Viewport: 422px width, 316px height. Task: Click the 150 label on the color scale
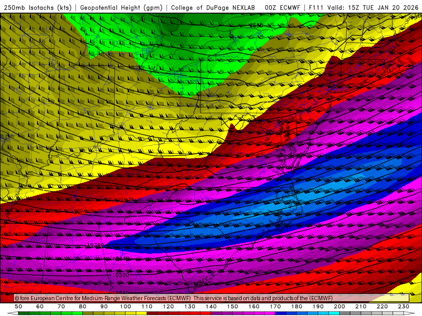232,307
